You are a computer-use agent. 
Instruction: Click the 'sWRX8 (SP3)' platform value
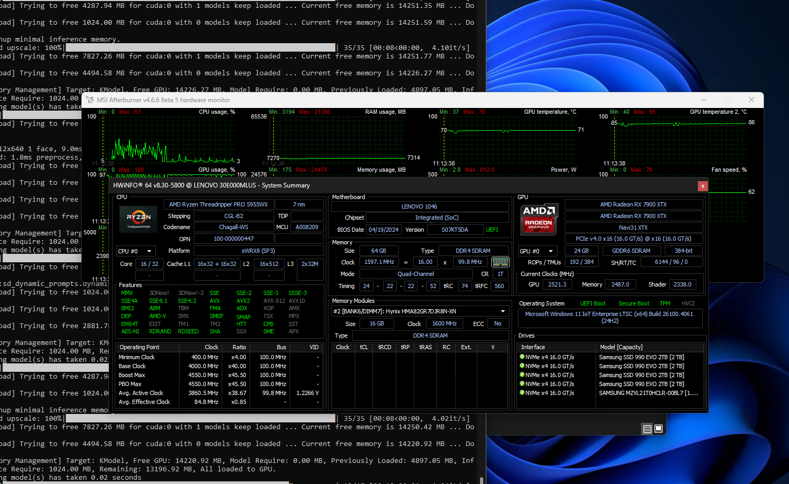tap(258, 251)
